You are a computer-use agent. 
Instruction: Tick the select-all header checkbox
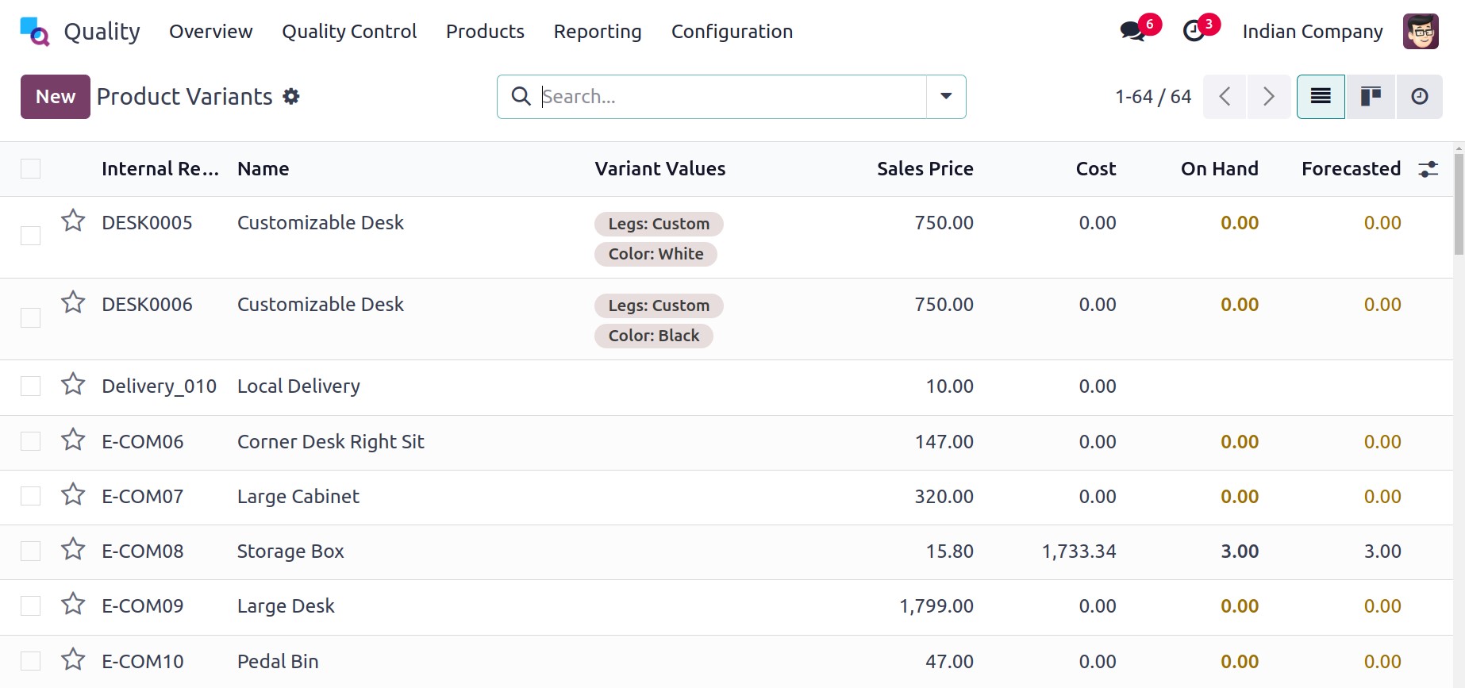point(30,169)
